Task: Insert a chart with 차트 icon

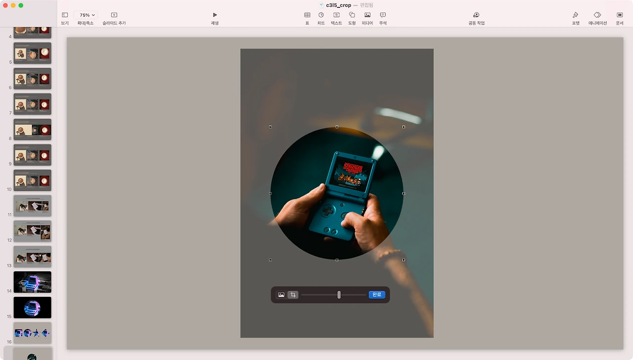Action: (321, 15)
